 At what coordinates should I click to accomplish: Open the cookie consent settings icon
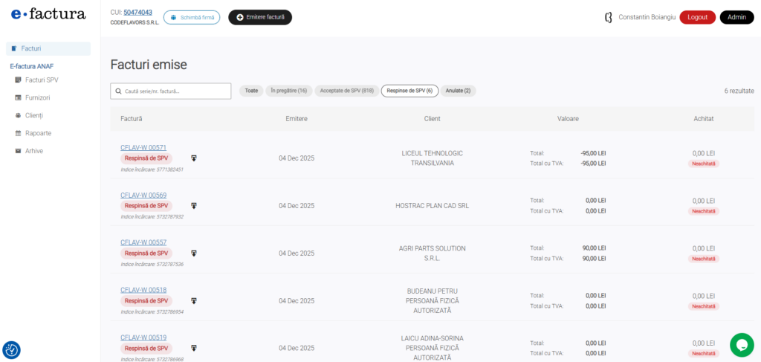[x=12, y=350]
